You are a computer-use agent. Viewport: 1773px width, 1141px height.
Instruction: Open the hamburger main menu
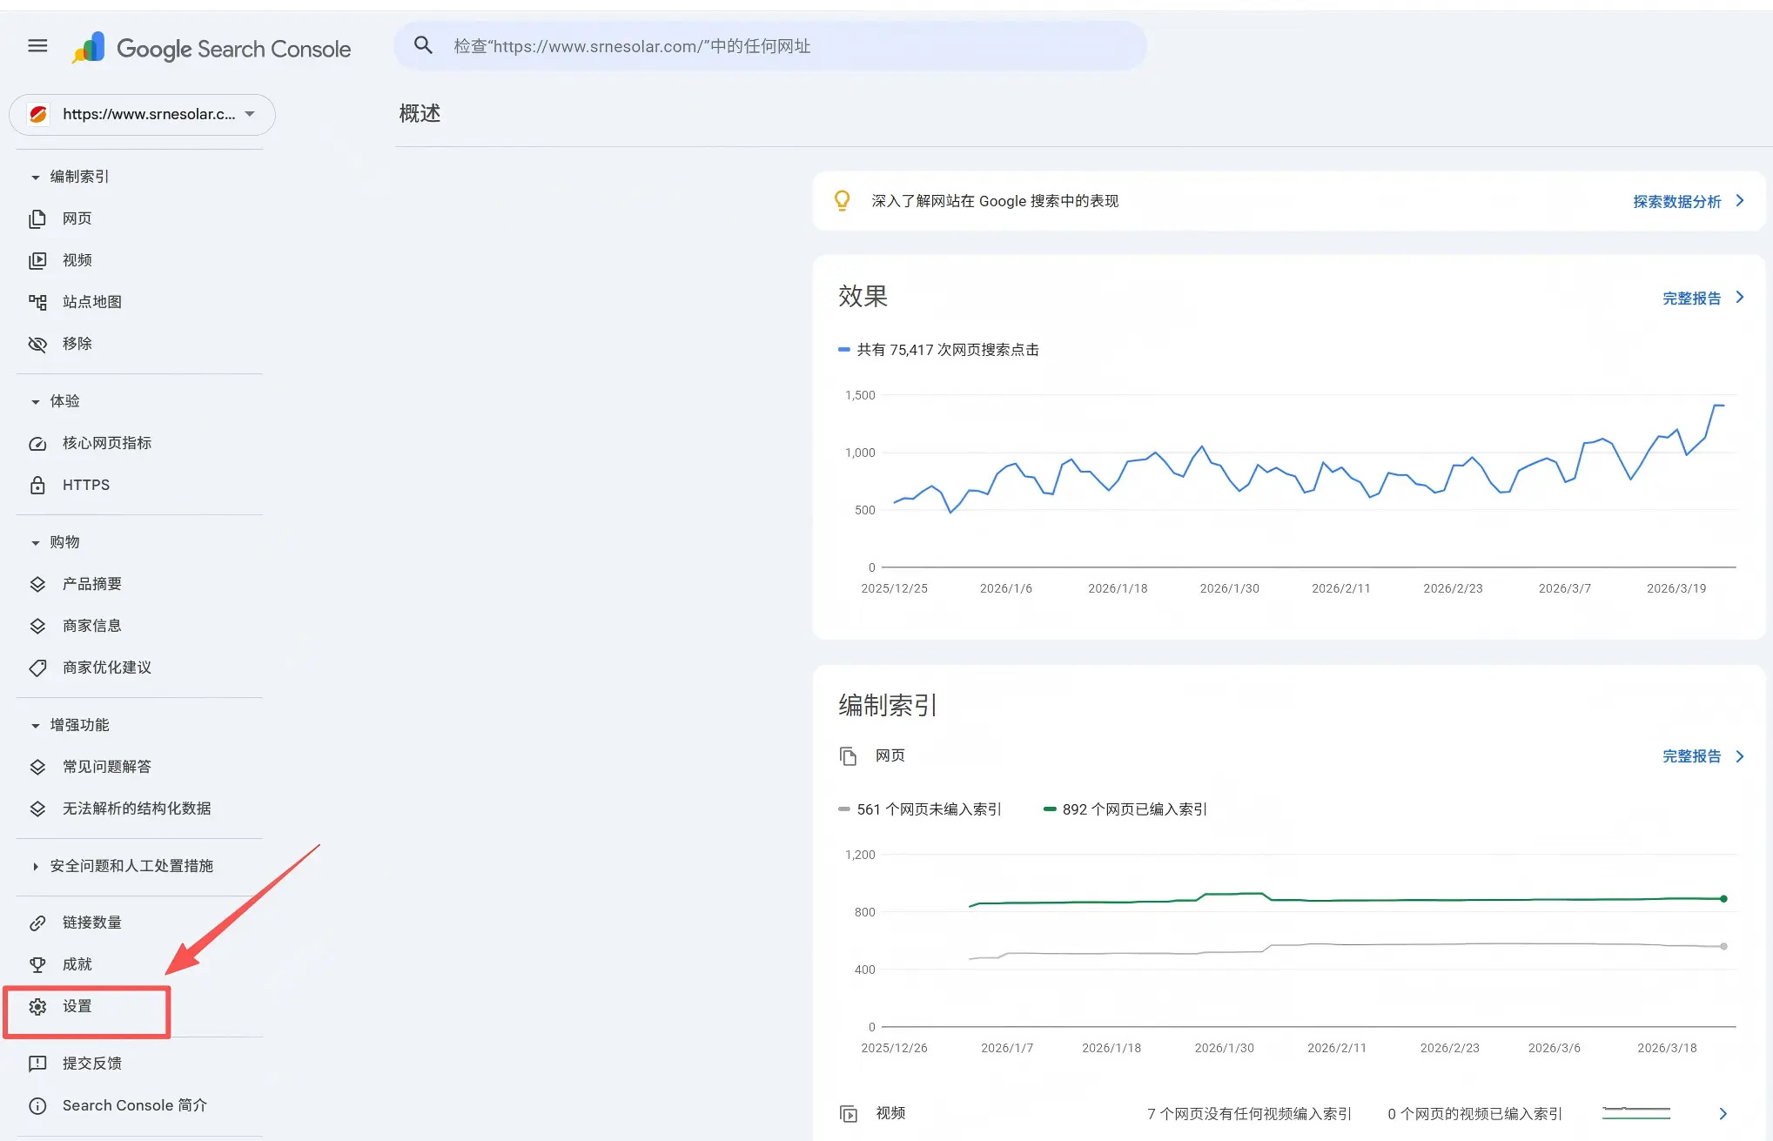point(37,46)
